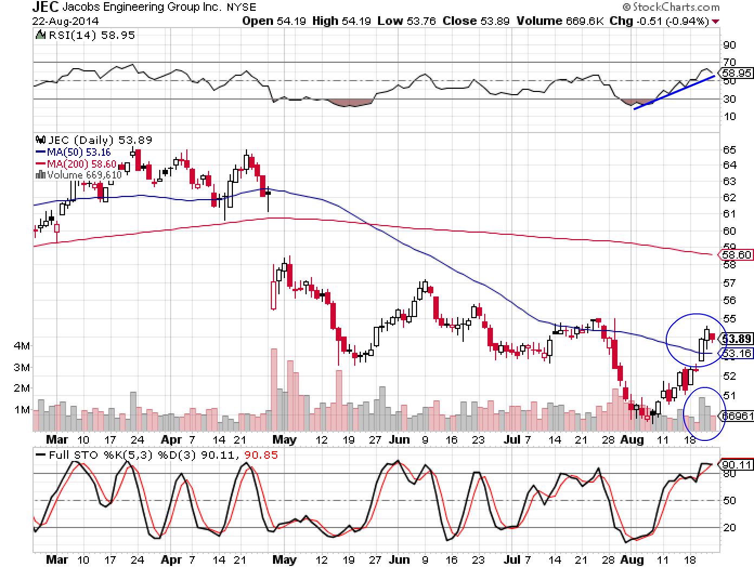Screen dimensions: 754x567
Task: Click the 4M volume axis label
Action: tap(22, 346)
